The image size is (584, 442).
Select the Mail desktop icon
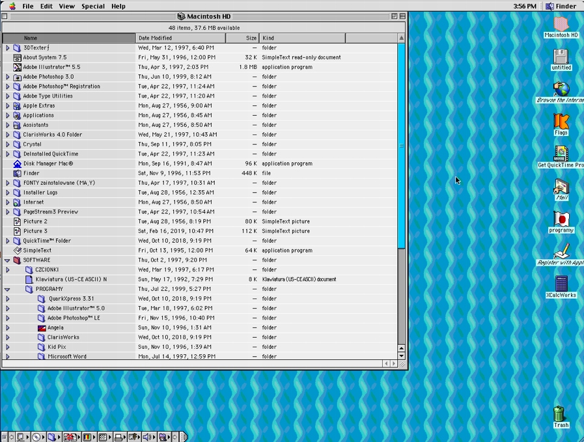[561, 186]
